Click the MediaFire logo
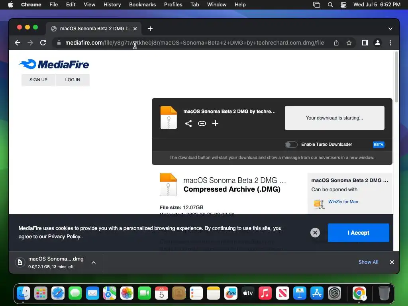This screenshot has height=306, width=408. pyautogui.click(x=54, y=64)
